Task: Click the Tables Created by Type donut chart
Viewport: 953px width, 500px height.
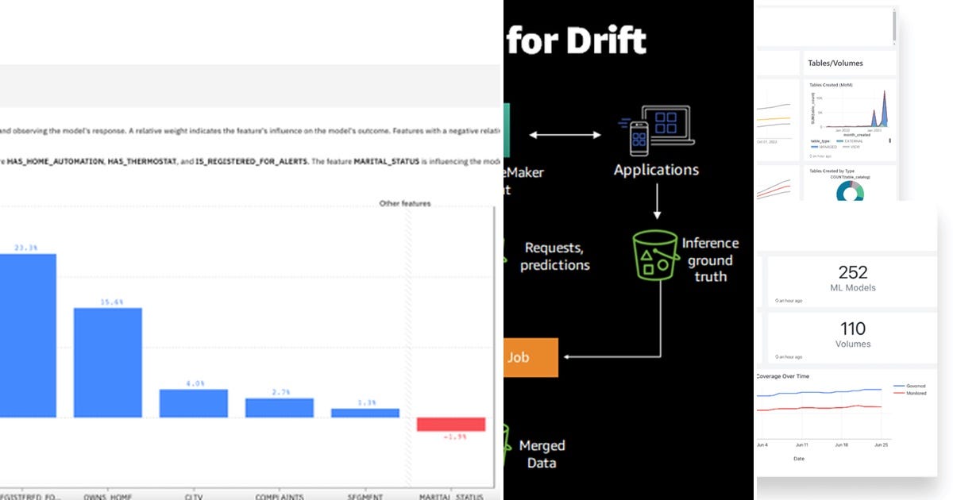Action: point(850,190)
